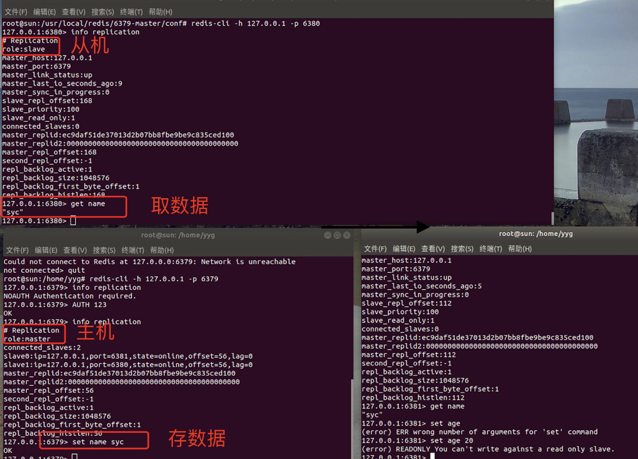Click 'redis-cli -h 127.0.0.1 -p 6380' command line
The width and height of the screenshot is (638, 459).
pyautogui.click(x=256, y=23)
